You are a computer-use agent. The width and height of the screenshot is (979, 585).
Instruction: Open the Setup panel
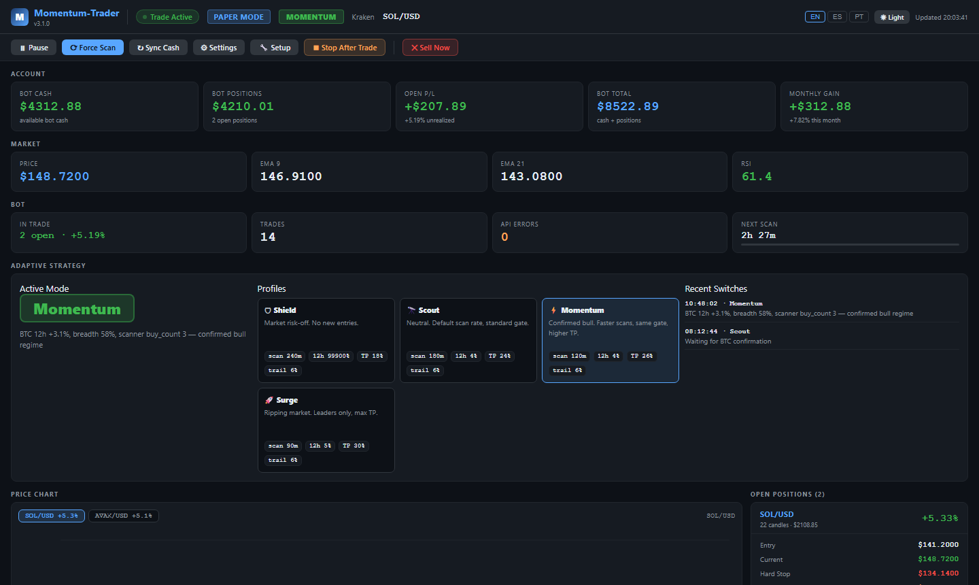click(x=275, y=48)
